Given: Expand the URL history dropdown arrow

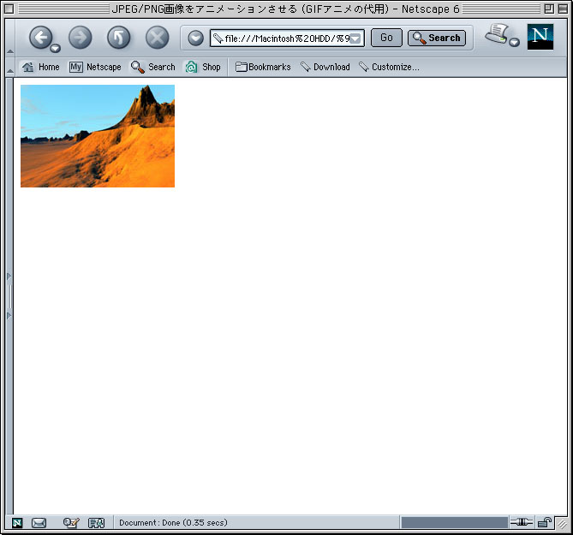Looking at the screenshot, I should point(355,39).
